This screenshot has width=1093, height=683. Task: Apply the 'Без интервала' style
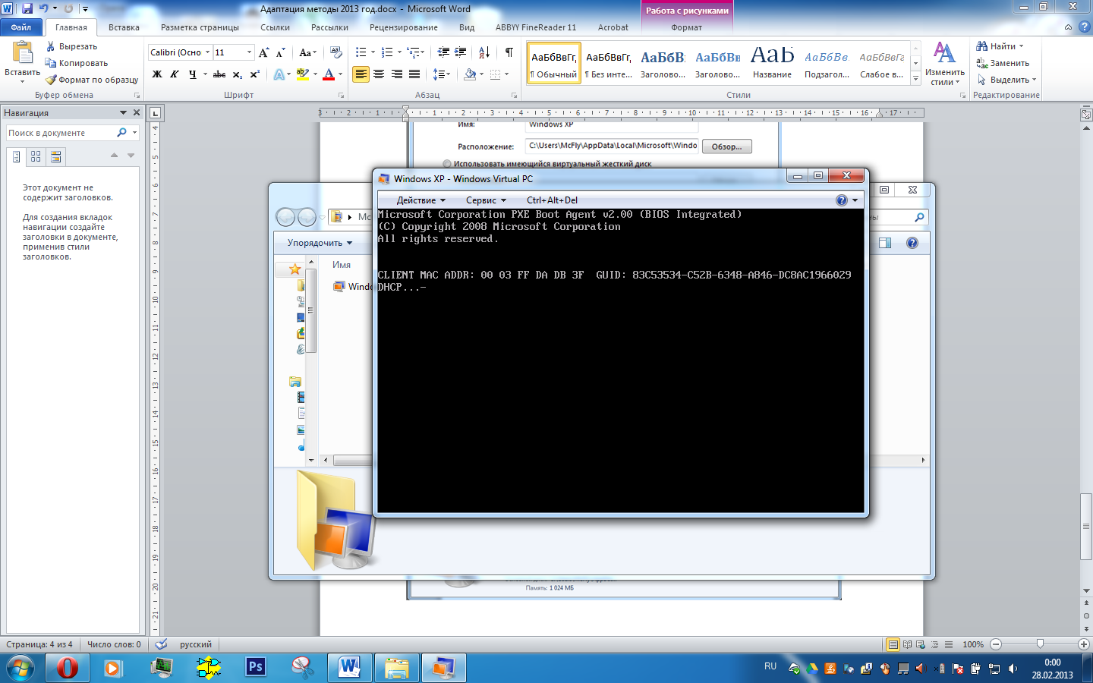tap(609, 63)
